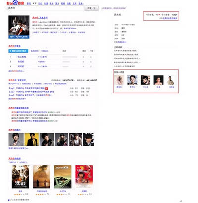Viewport: 198px width, 203px height.
Task: Open the first link in the top navigation
Action: 29,3
